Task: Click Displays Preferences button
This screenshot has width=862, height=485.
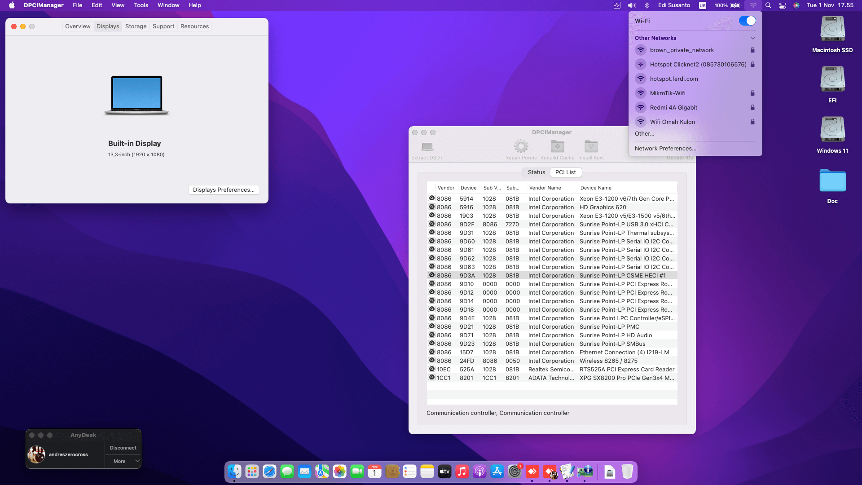Action: pos(224,190)
